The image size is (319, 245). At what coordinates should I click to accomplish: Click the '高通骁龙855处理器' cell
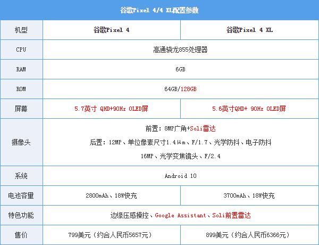[180, 50]
